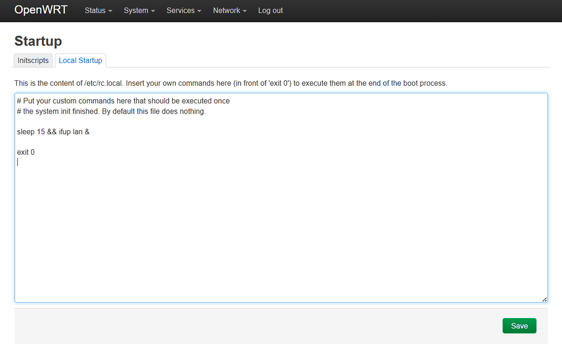Save the rc.local startup script
562x362 pixels.
coord(519,326)
